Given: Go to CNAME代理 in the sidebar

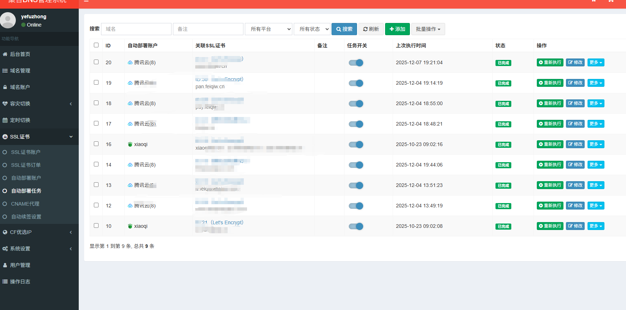Looking at the screenshot, I should point(25,204).
